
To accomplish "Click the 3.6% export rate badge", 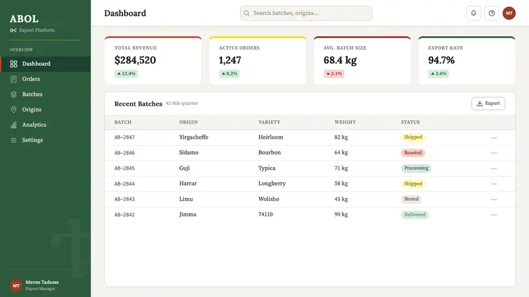I will point(438,74).
